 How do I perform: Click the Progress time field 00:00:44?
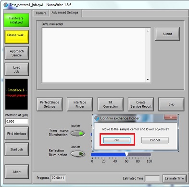pyautogui.click(x=58, y=178)
